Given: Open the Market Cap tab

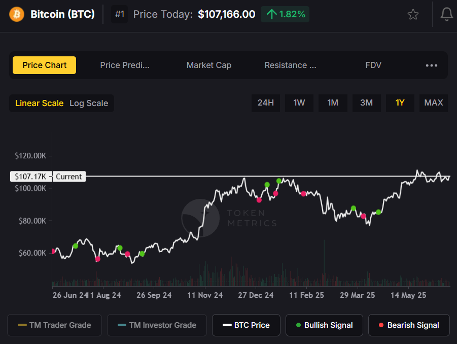Looking at the screenshot, I should click(209, 65).
